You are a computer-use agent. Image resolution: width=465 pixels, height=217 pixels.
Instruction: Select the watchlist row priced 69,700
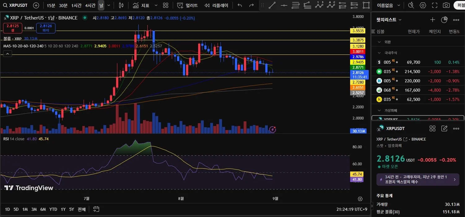[418, 62]
